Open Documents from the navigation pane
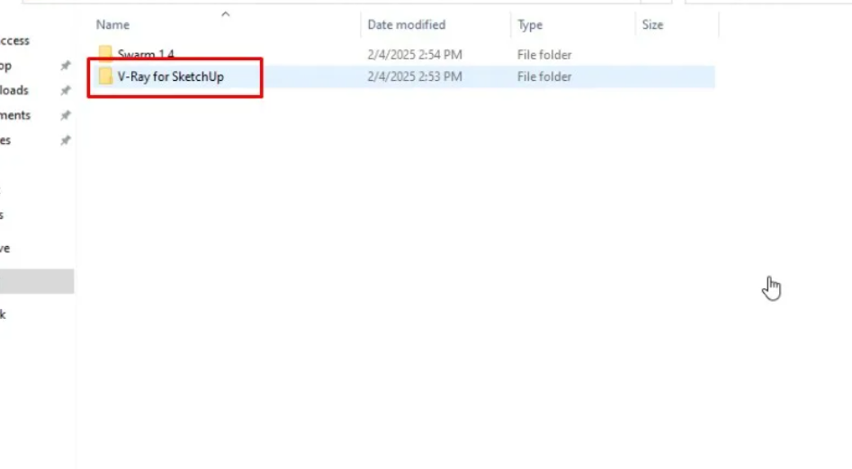 point(15,115)
